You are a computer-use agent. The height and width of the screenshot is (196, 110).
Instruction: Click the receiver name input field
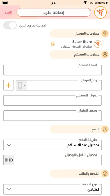(x=52, y=70)
